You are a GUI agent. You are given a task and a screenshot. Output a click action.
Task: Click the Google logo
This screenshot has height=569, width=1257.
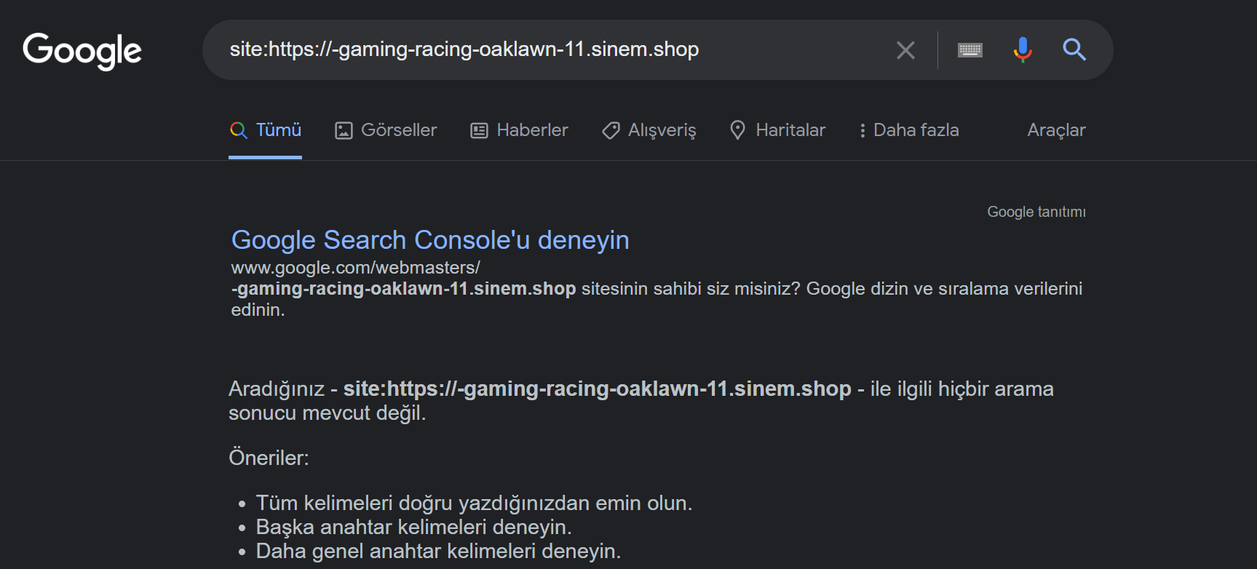(82, 51)
